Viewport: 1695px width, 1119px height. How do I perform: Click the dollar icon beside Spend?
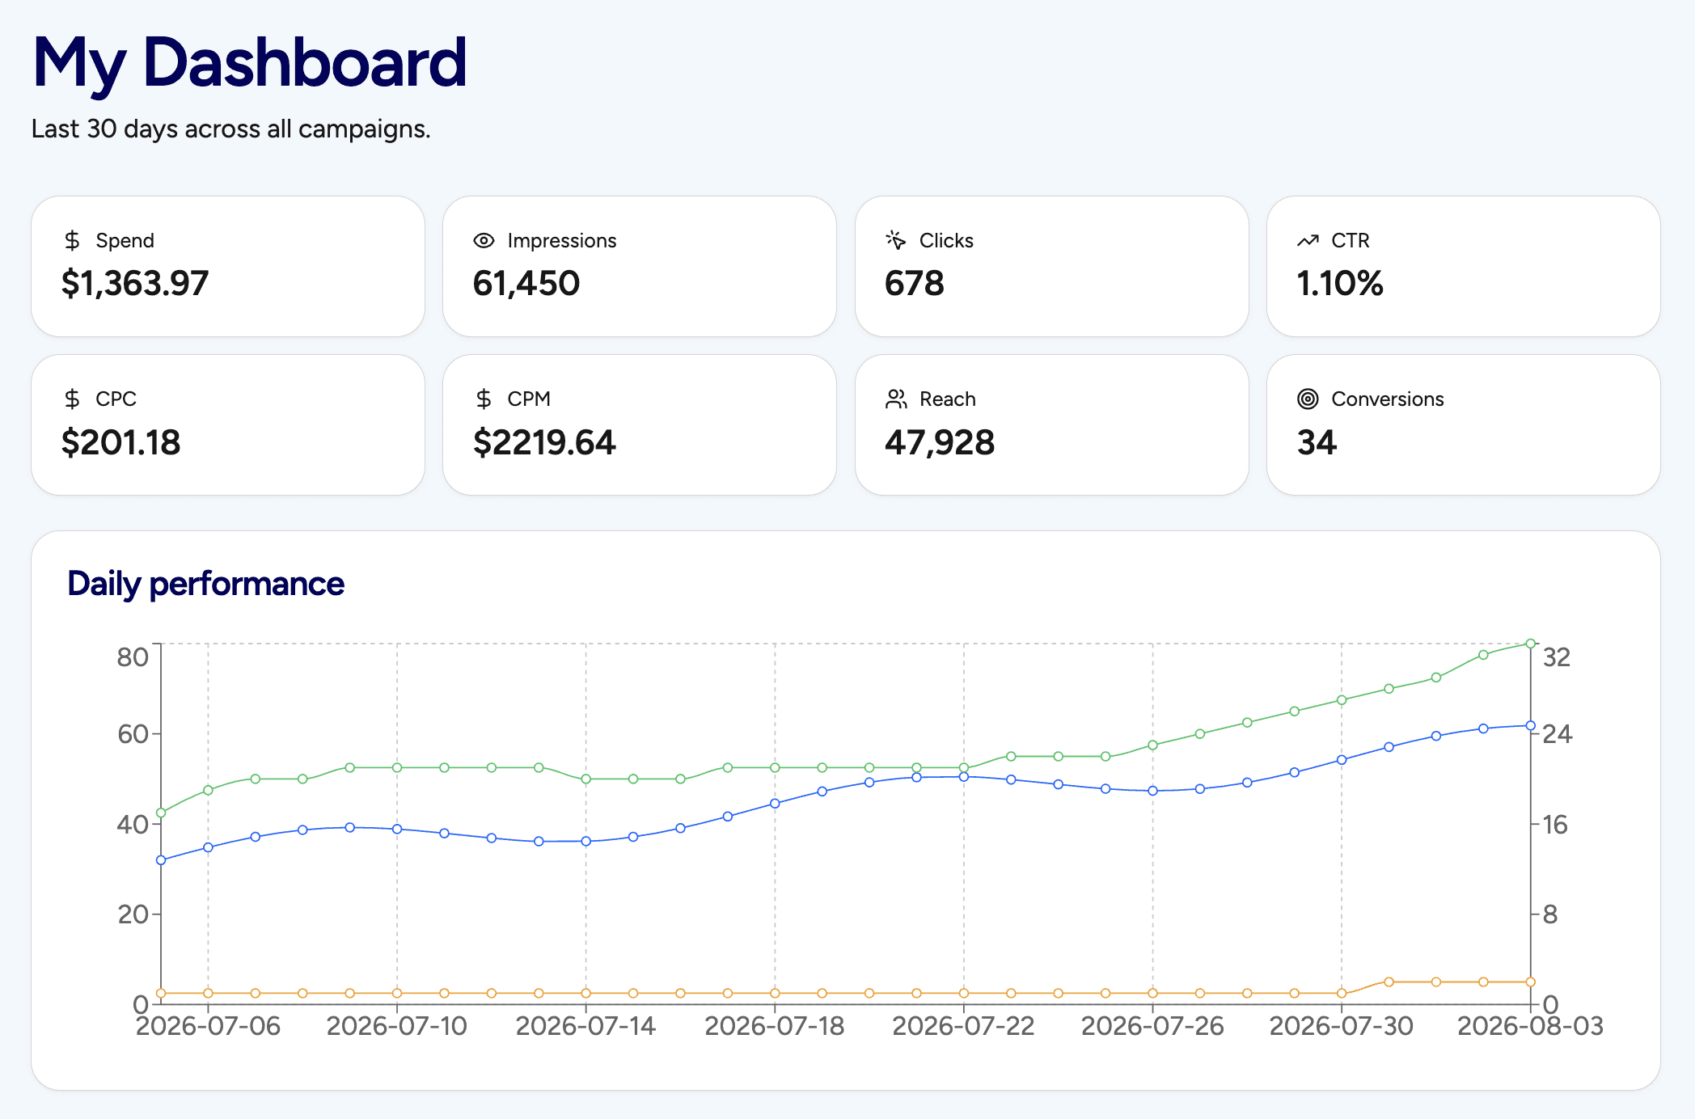pos(72,240)
